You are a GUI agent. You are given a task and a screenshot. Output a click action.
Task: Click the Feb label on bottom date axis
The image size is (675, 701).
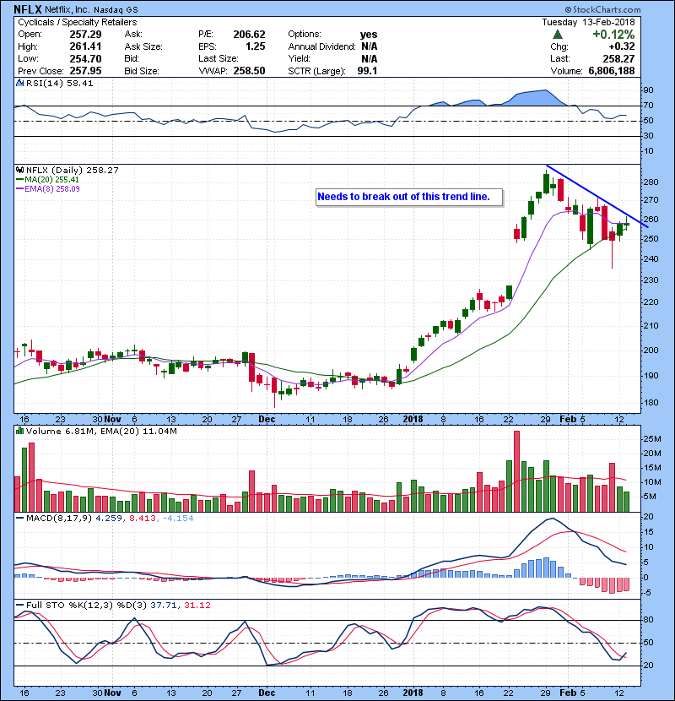tap(568, 693)
